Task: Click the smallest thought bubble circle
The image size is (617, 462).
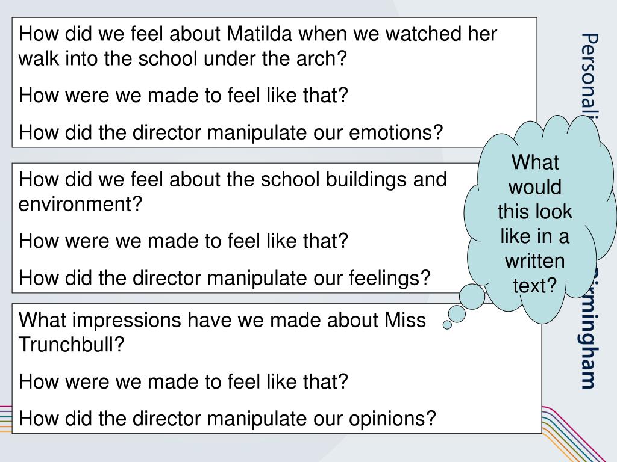Action: [x=447, y=325]
